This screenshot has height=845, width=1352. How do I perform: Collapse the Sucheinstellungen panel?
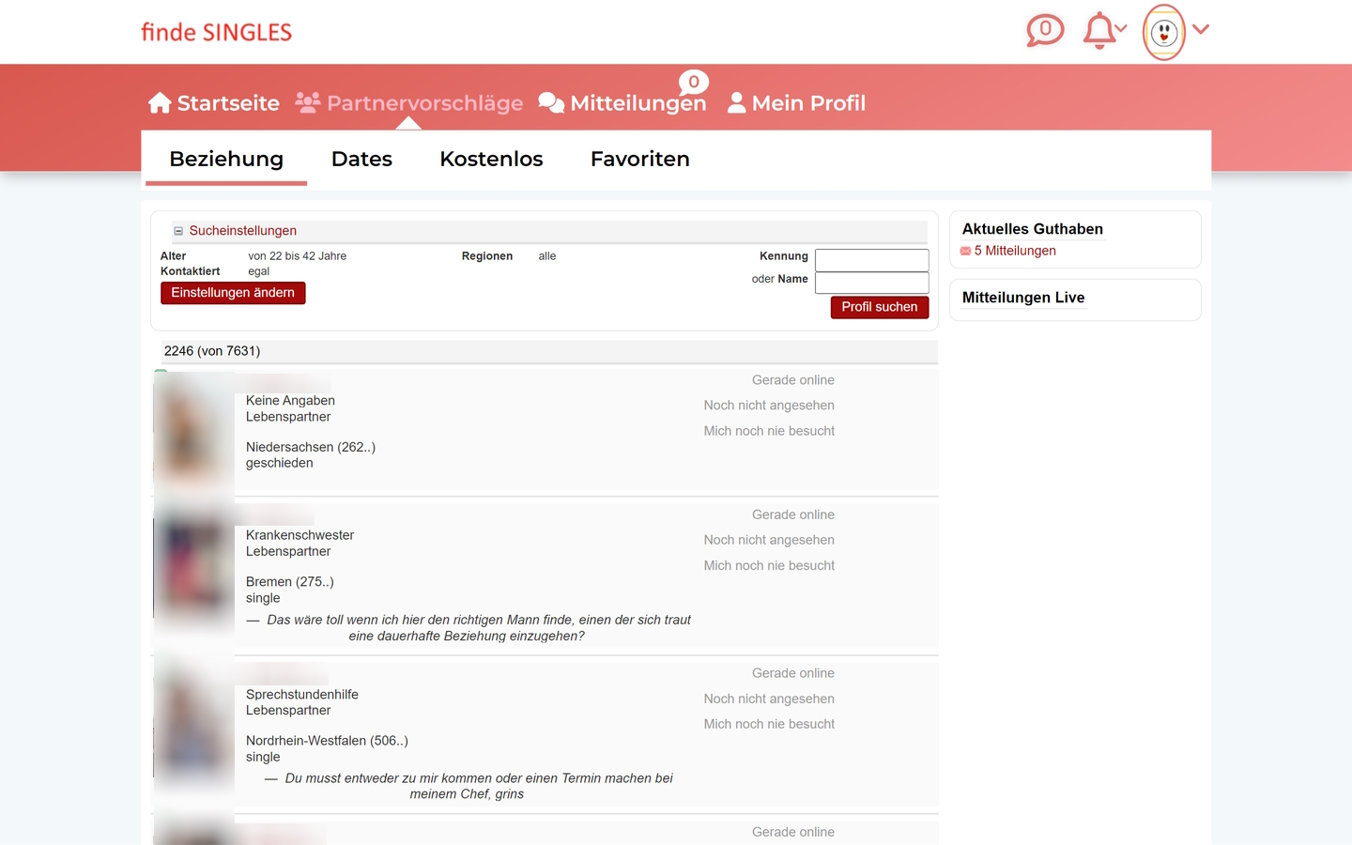click(177, 230)
